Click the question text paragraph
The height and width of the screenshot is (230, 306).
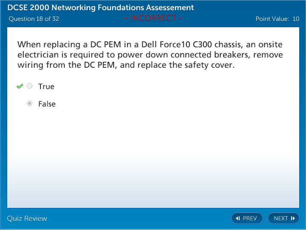click(x=150, y=55)
